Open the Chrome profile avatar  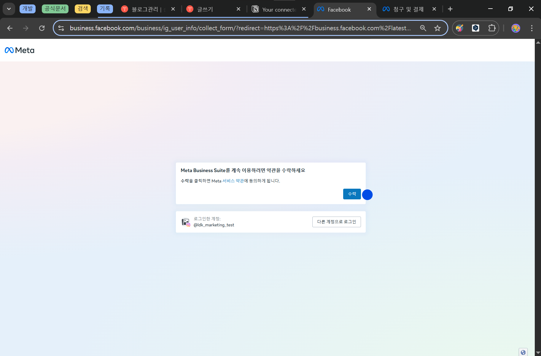[x=516, y=28]
